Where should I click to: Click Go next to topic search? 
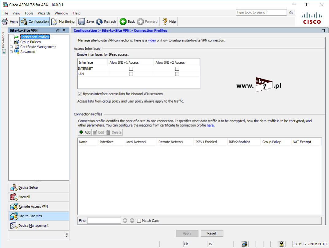tap(291, 13)
